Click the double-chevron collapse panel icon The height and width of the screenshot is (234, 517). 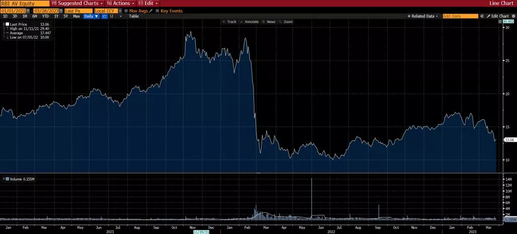[x=482, y=16]
